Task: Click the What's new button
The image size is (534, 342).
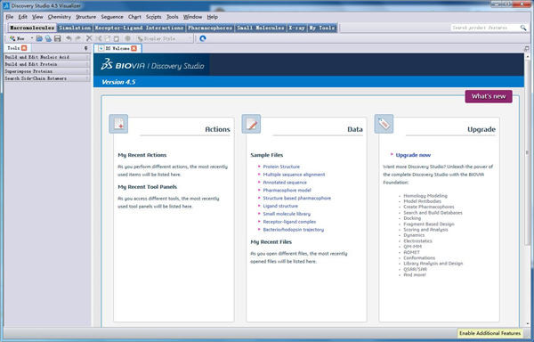Action: (489, 96)
